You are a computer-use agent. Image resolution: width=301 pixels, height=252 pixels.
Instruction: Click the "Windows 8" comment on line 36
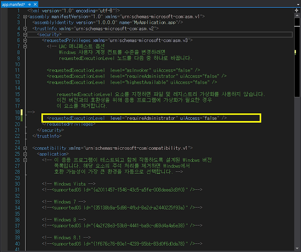click(64, 220)
